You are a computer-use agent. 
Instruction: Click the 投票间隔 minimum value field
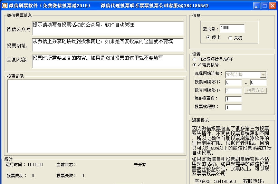tap(233, 83)
